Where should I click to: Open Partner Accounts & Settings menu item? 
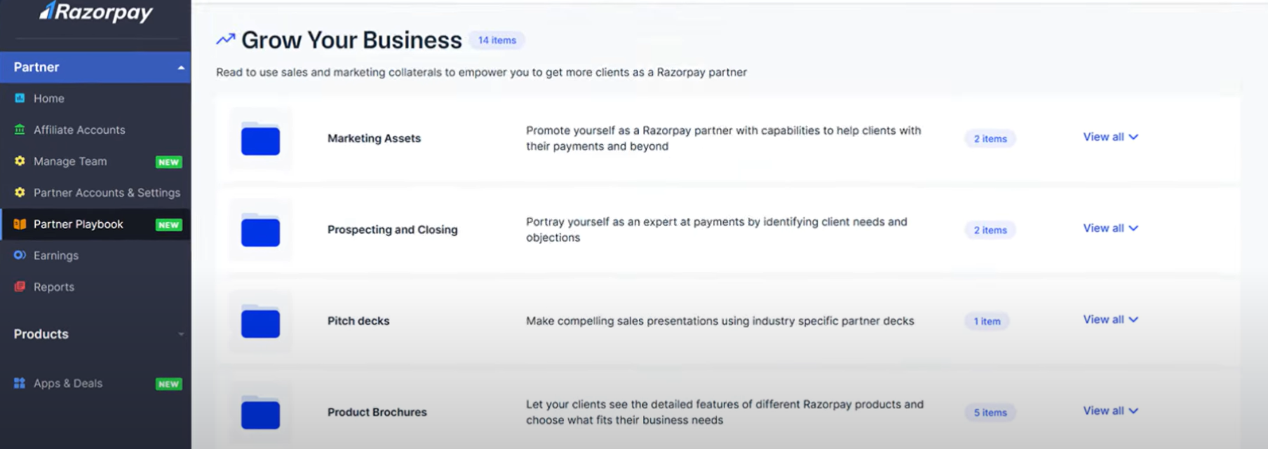point(107,193)
